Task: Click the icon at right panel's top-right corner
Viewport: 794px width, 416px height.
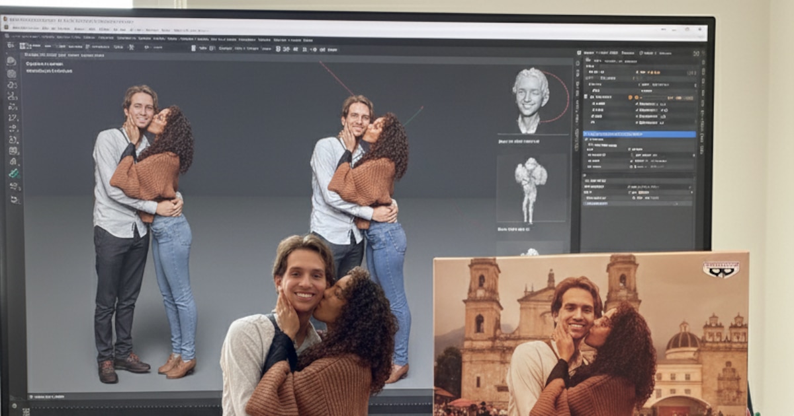Action: pyautogui.click(x=695, y=53)
